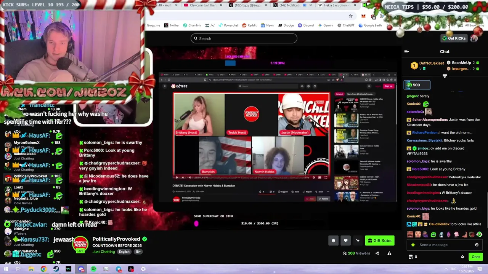
Task: Open the emoji picker in the message box
Action: (x=477, y=245)
